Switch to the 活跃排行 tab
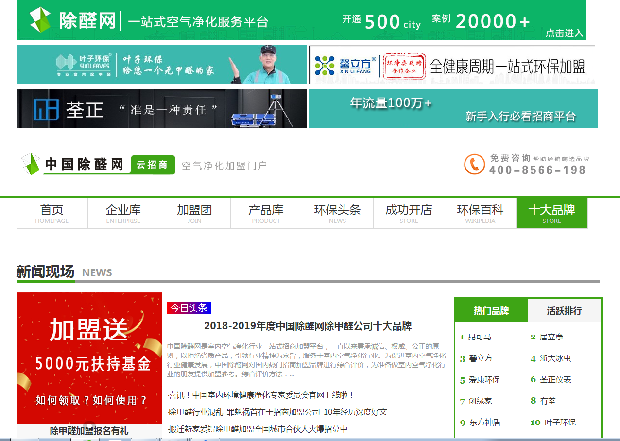Viewport: 620px width, 441px height. pos(564,311)
